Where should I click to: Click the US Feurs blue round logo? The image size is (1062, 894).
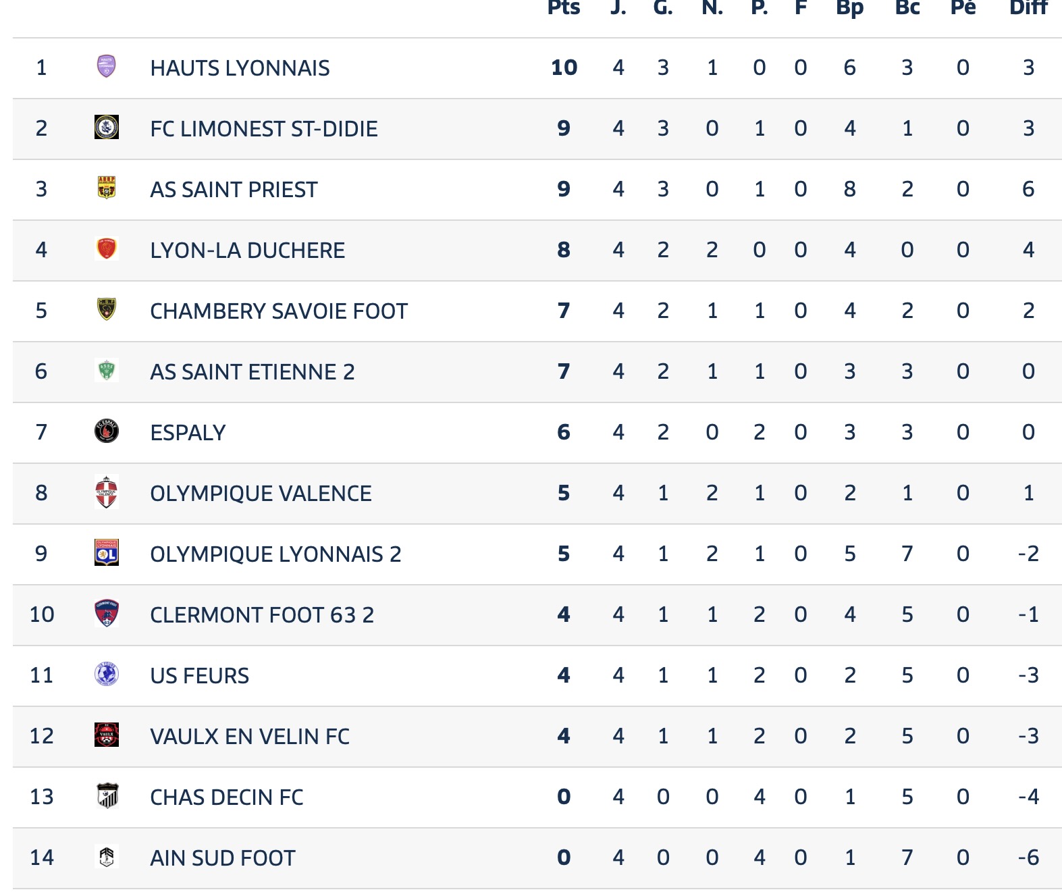click(107, 674)
